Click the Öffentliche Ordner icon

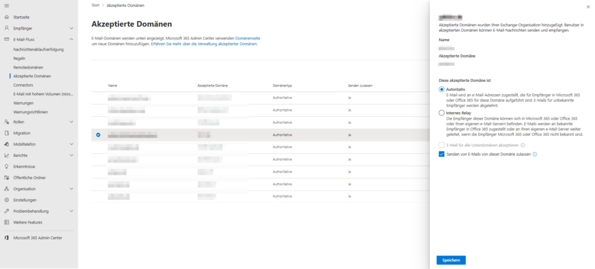tap(7, 178)
